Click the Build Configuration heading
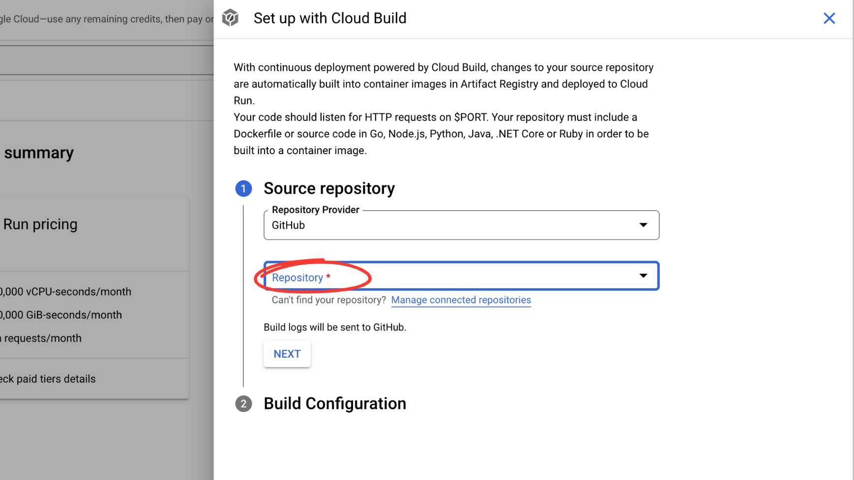The height and width of the screenshot is (480, 854). tap(335, 403)
